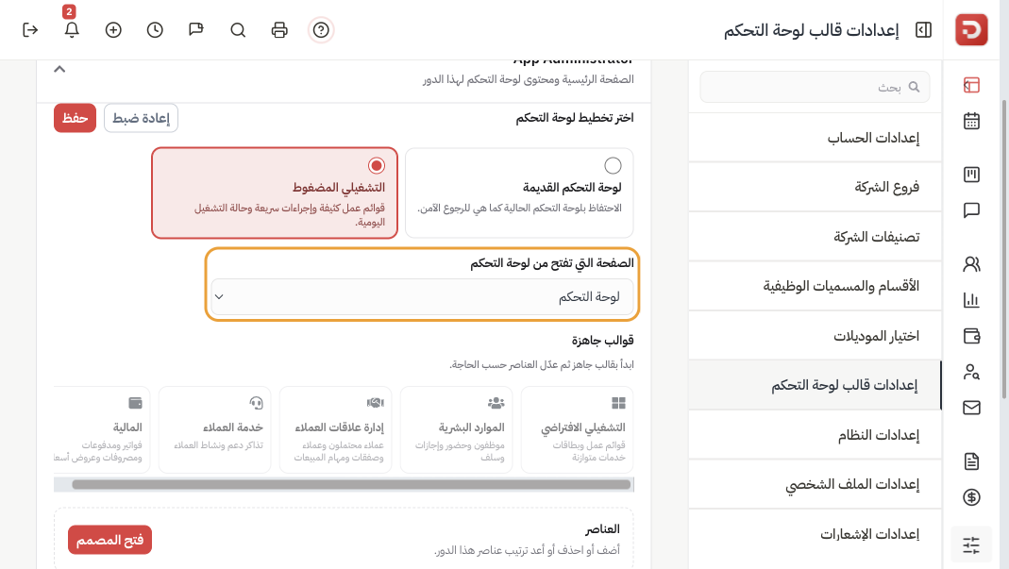Open dashboard layout icon in the side rail
This screenshot has height=569, width=1009.
point(971,85)
